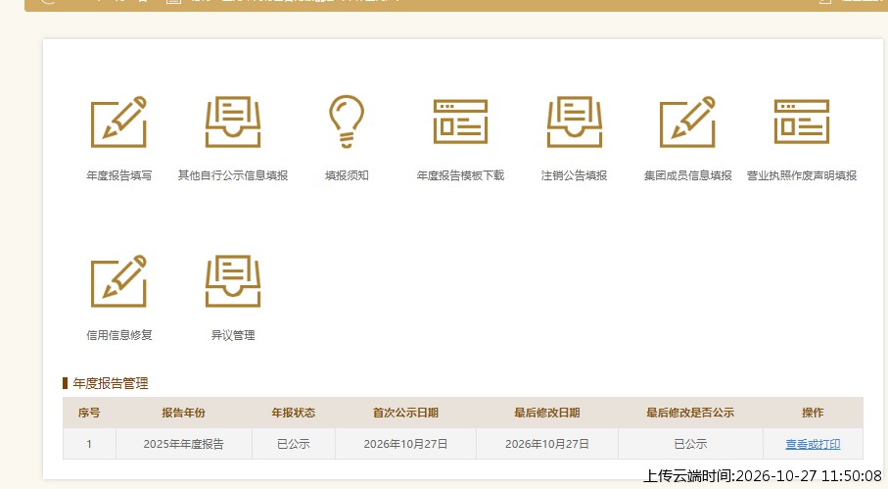The image size is (888, 489).
Task: Select the 2025年年度报告 cell
Action: point(183,444)
